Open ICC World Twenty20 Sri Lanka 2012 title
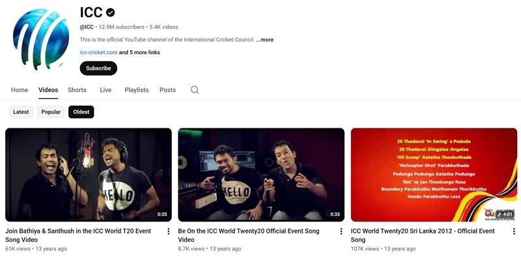 click(423, 235)
